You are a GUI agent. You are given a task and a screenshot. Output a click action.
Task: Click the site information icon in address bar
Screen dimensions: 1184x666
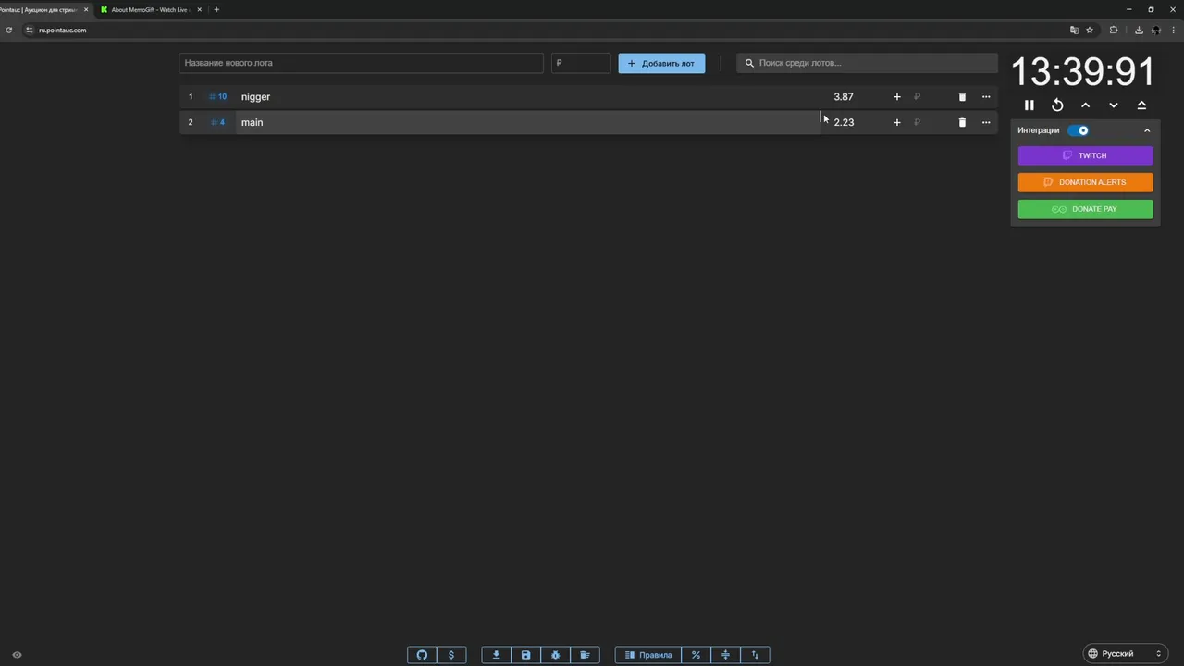point(30,30)
